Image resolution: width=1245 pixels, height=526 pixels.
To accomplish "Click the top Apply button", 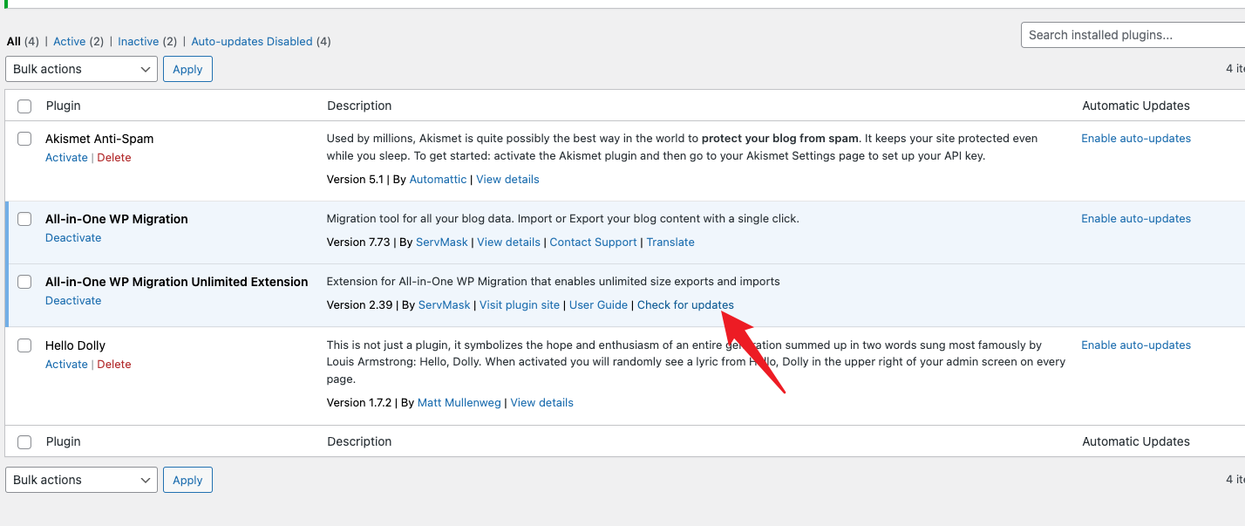I will click(x=187, y=69).
